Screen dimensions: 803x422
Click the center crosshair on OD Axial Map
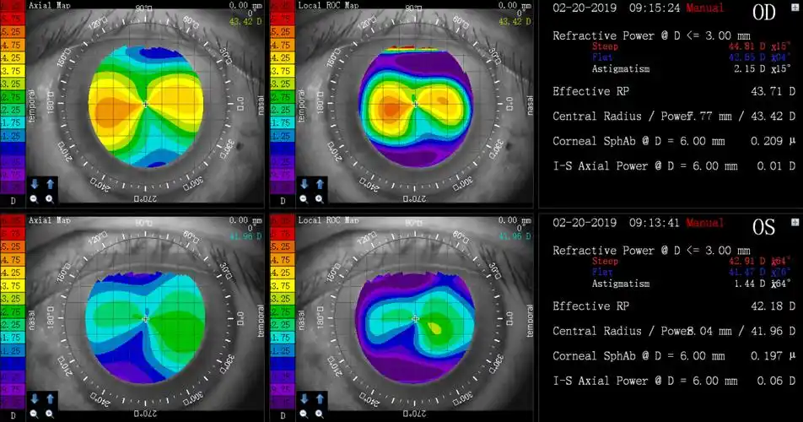click(x=145, y=104)
